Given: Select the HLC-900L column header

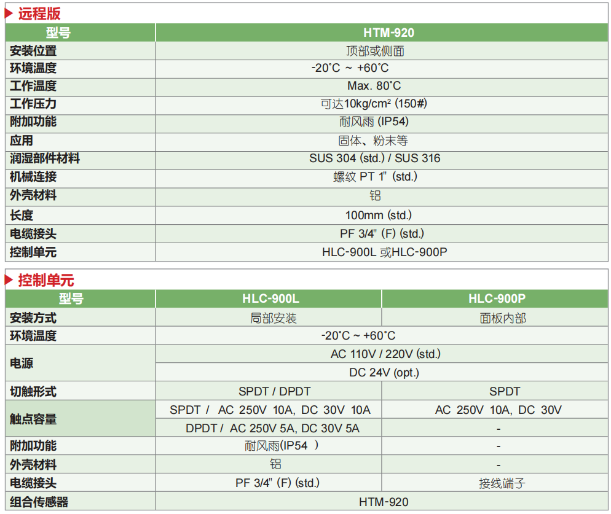Looking at the screenshot, I should 268,298.
